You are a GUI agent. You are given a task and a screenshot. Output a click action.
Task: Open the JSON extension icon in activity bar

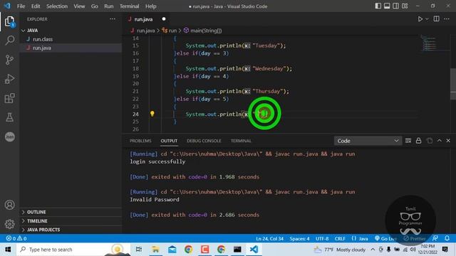pos(9,137)
